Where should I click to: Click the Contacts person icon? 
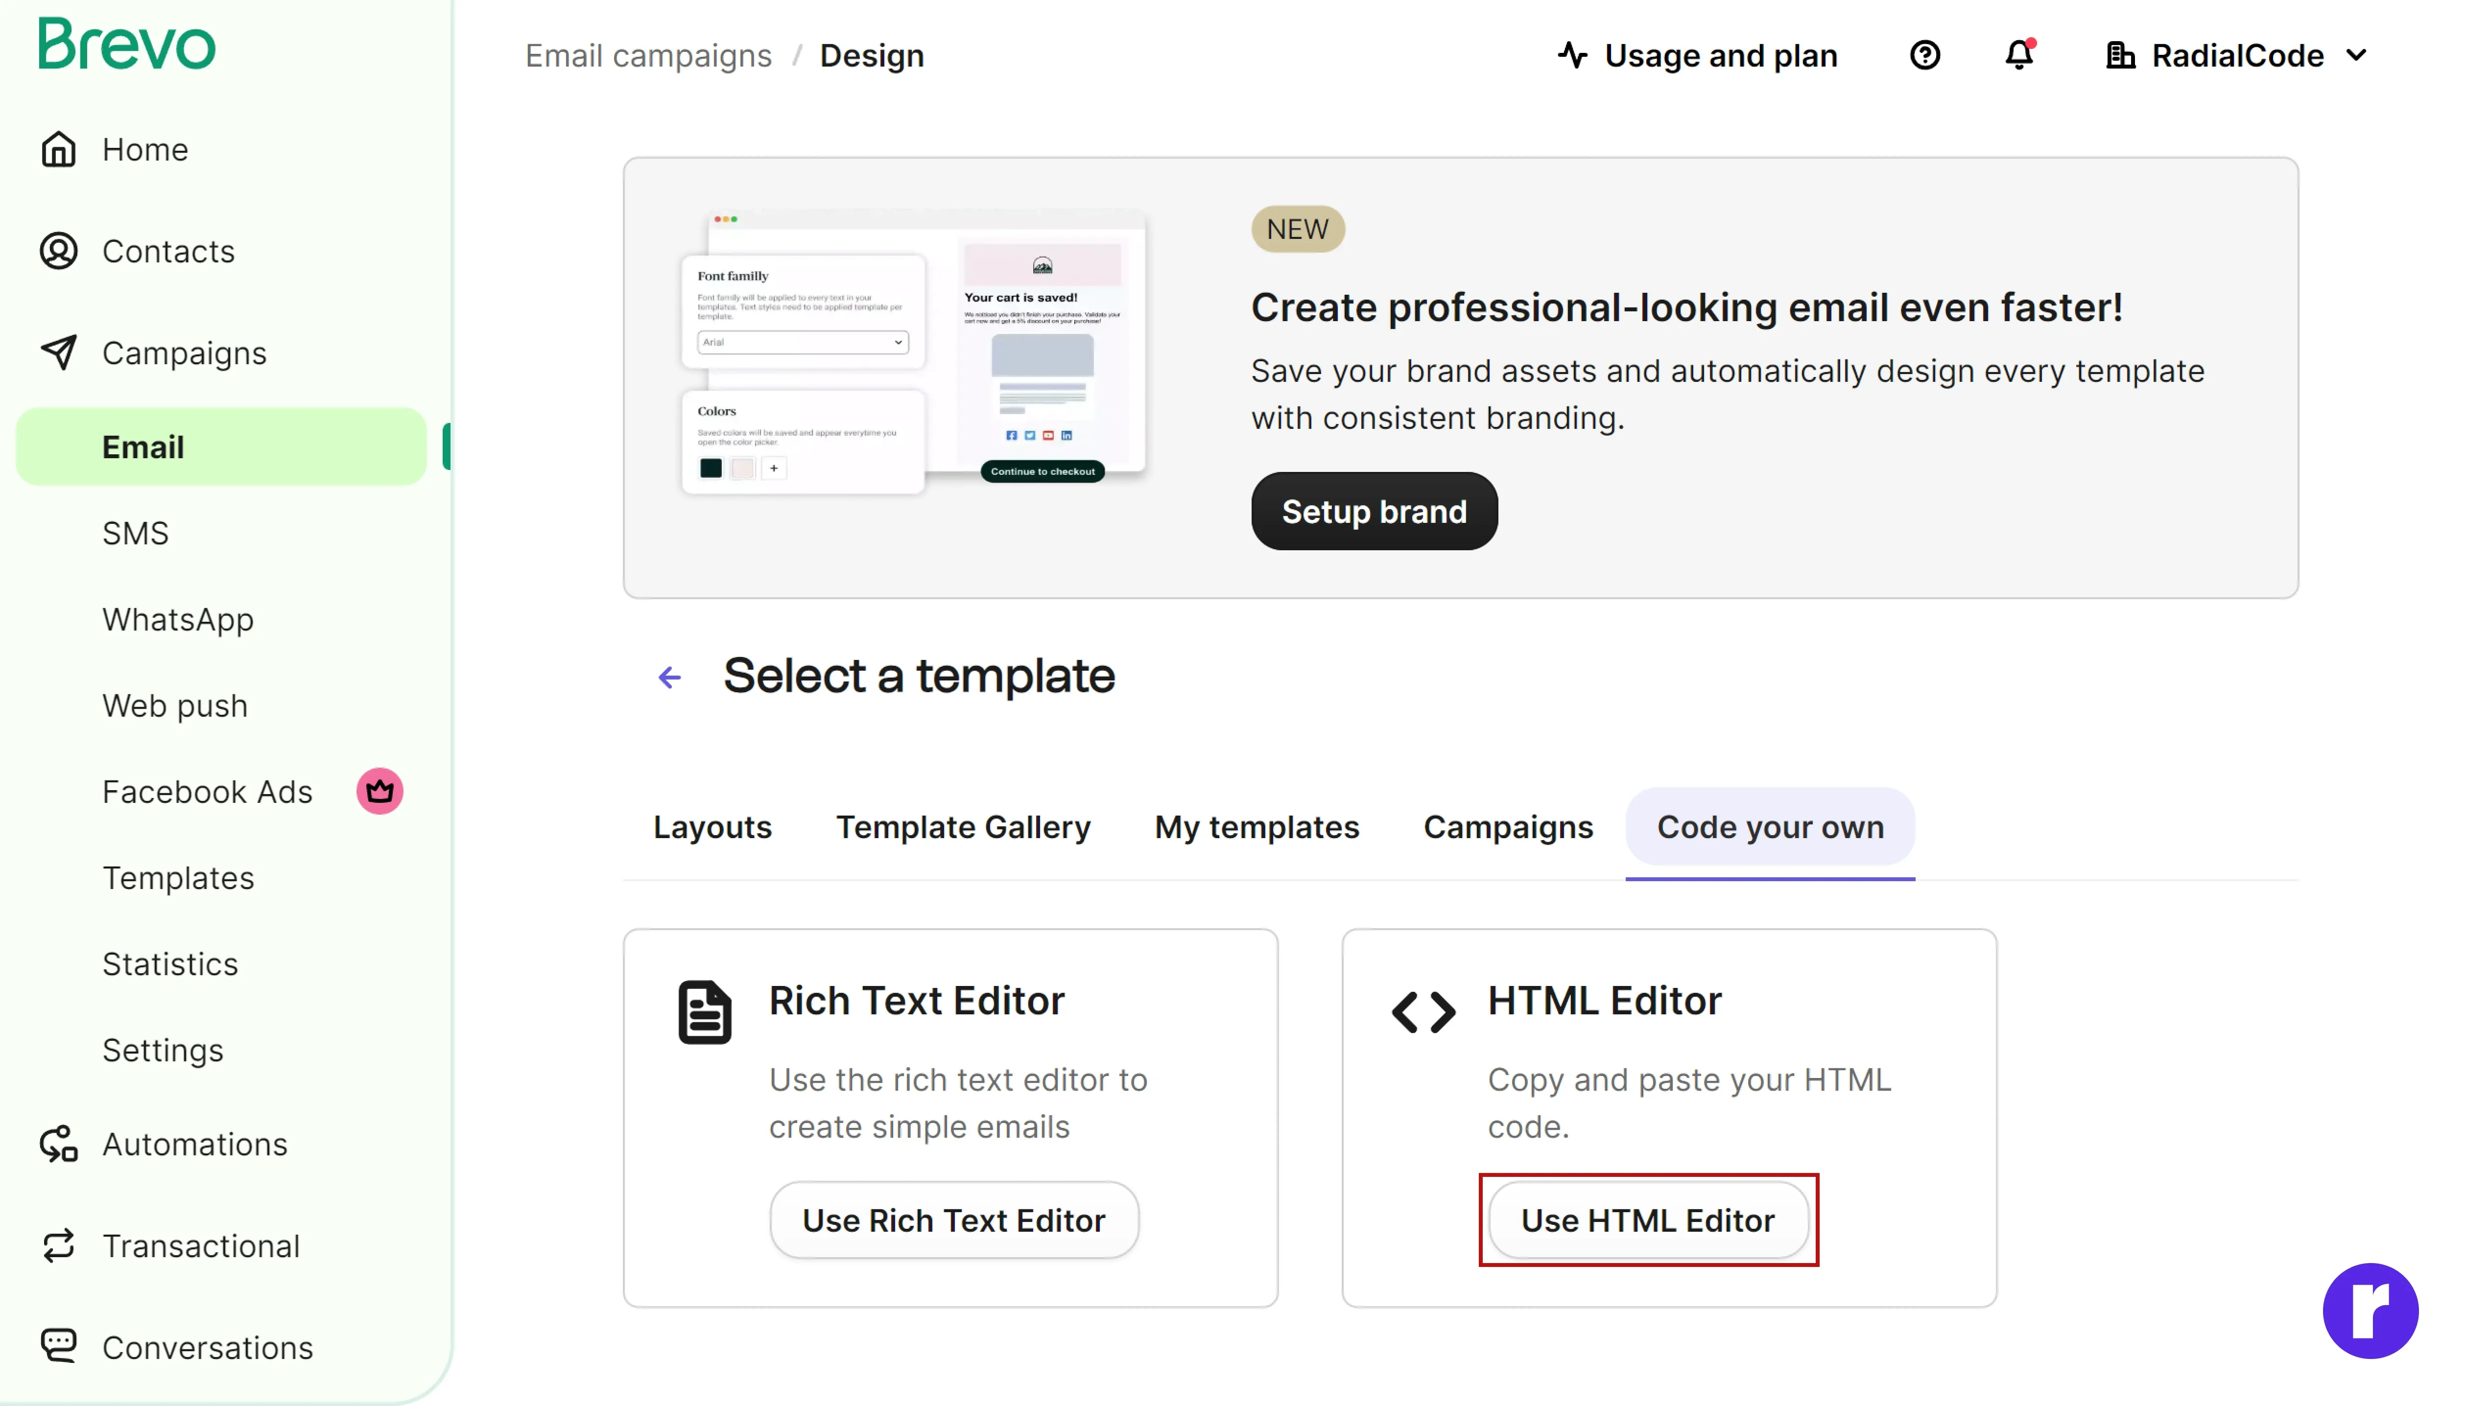tap(59, 251)
